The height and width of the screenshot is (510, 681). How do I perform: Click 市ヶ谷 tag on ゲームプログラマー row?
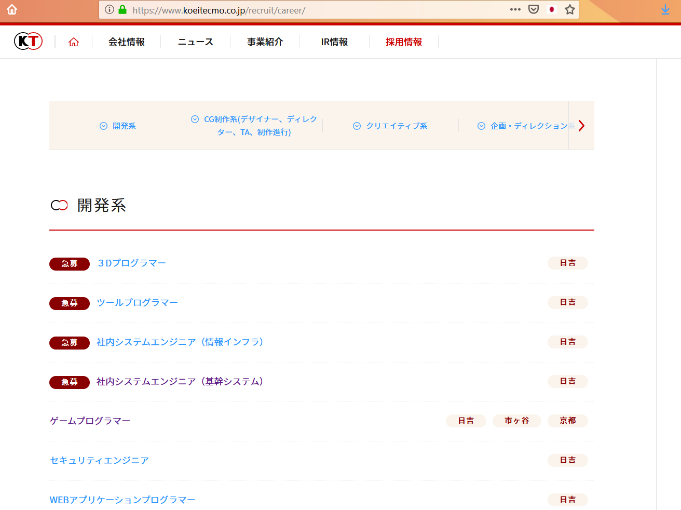pyautogui.click(x=517, y=421)
